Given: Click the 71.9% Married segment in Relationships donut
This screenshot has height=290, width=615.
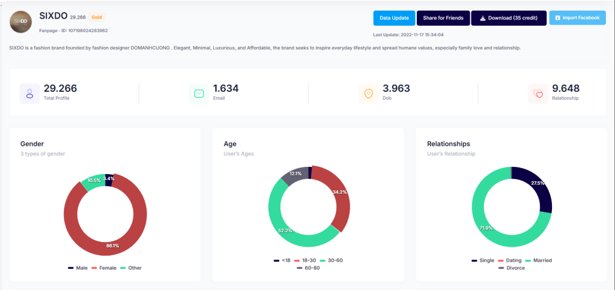Looking at the screenshot, I should tap(485, 228).
